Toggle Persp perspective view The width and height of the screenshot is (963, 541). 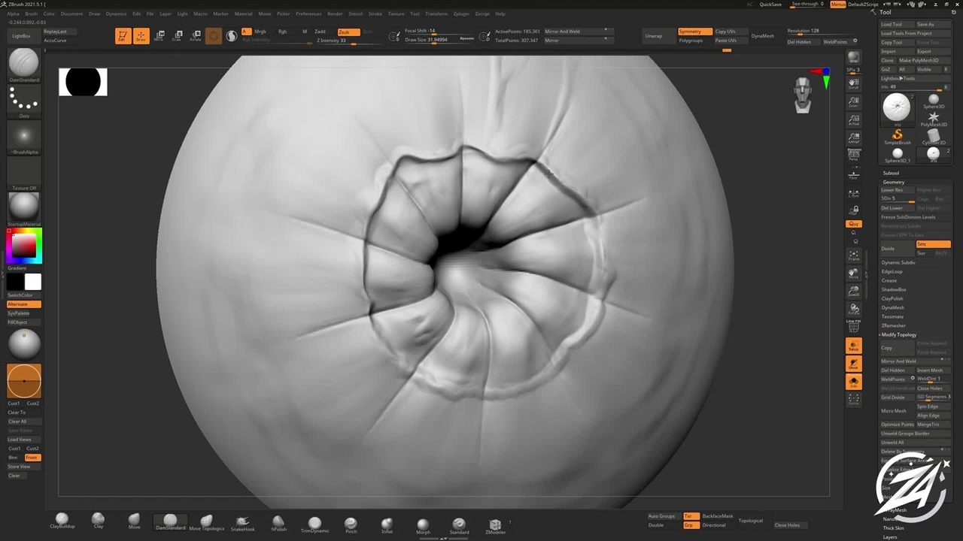coord(853,155)
